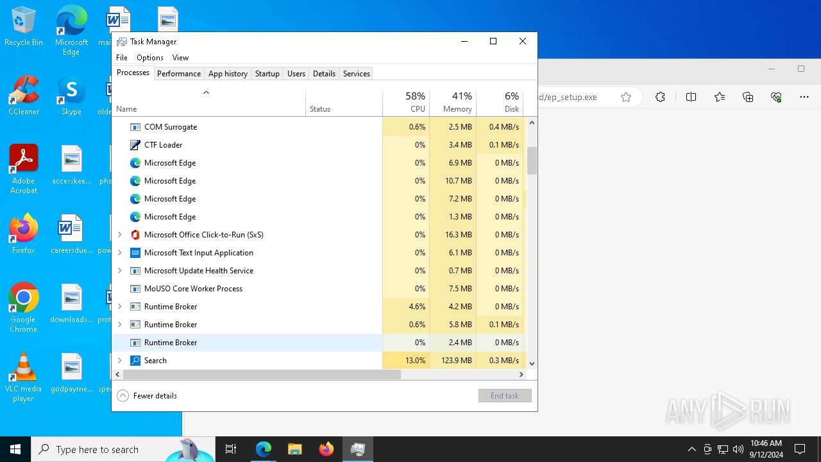
Task: Expand the Search process group
Action: 119,361
